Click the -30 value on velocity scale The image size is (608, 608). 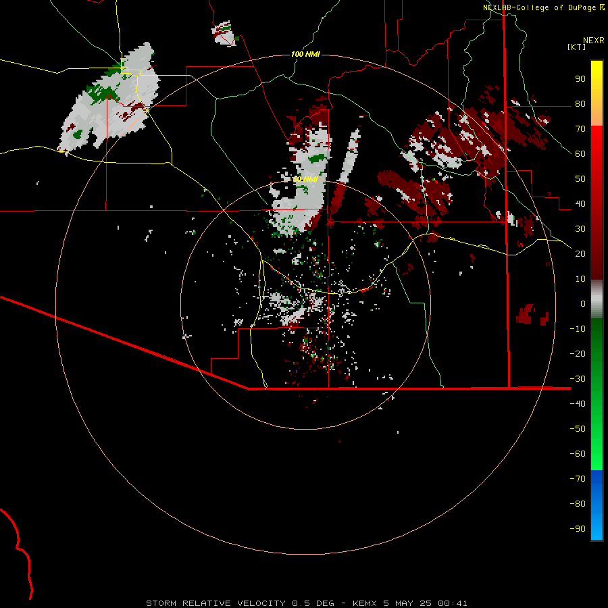[578, 379]
